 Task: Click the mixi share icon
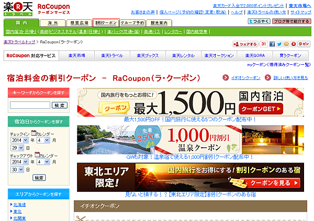coord(286,44)
